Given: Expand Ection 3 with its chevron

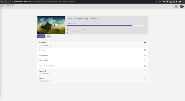Looking at the screenshot, I should click(x=145, y=79).
